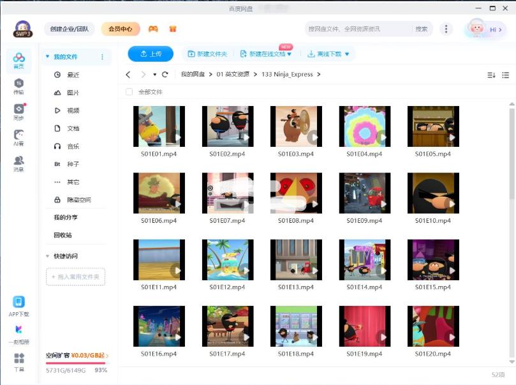Click the 搜索 search button
Screen dimensions: 516x385
click(421, 29)
